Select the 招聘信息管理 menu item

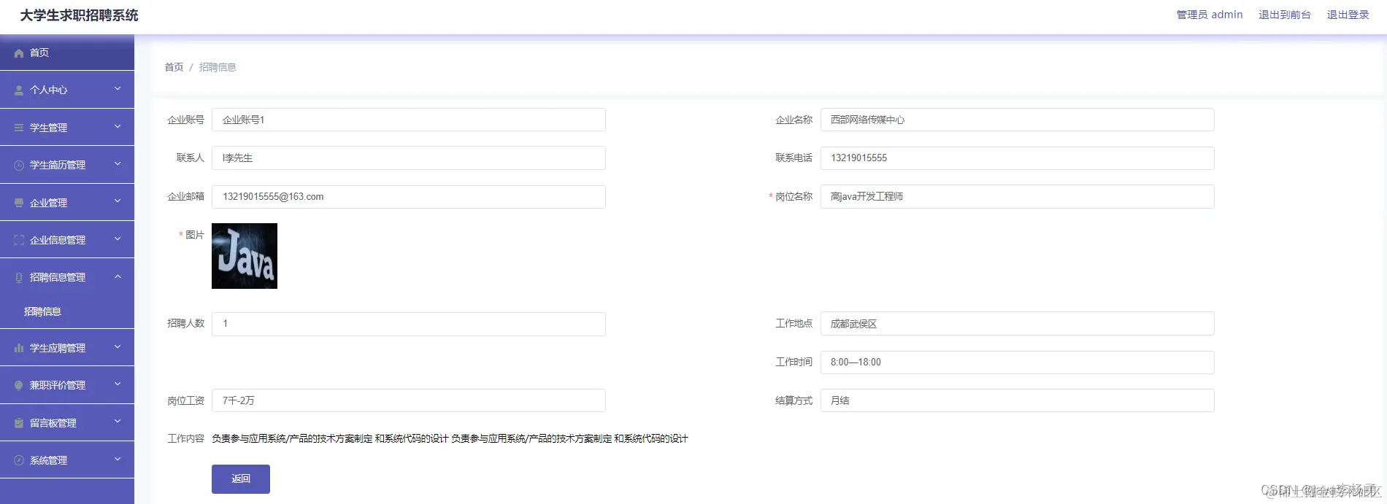pyautogui.click(x=67, y=277)
